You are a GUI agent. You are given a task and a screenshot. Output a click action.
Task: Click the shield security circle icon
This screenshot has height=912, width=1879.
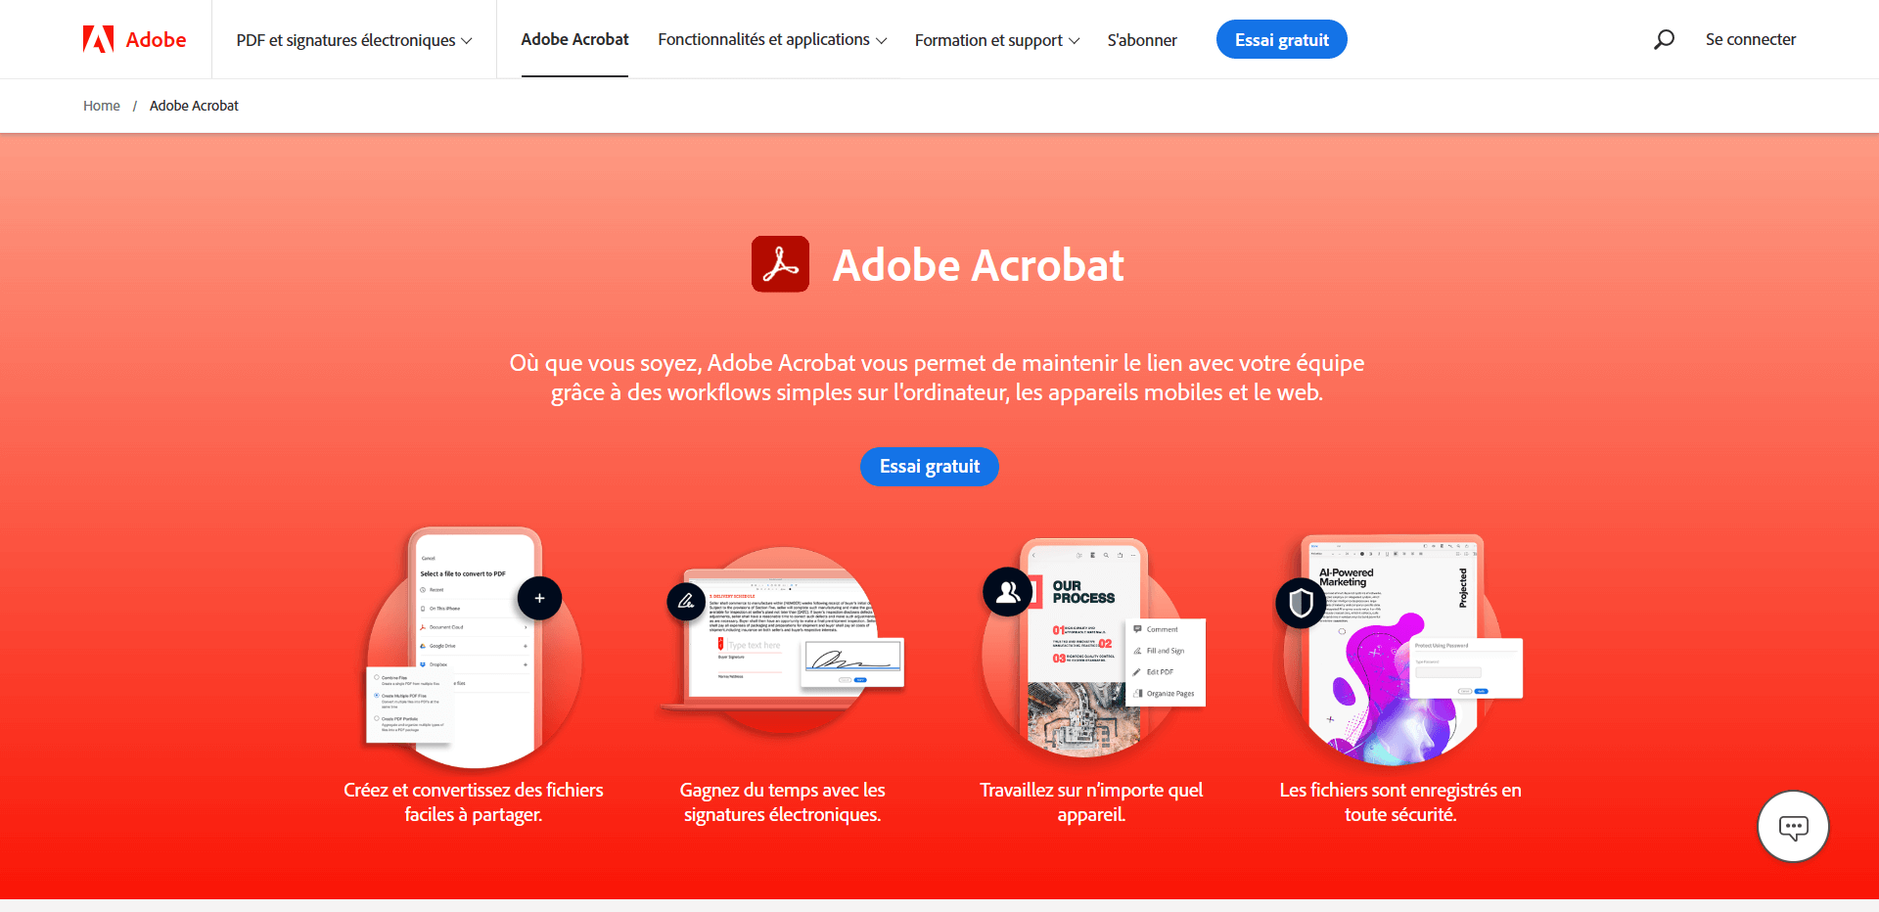tap(1301, 603)
